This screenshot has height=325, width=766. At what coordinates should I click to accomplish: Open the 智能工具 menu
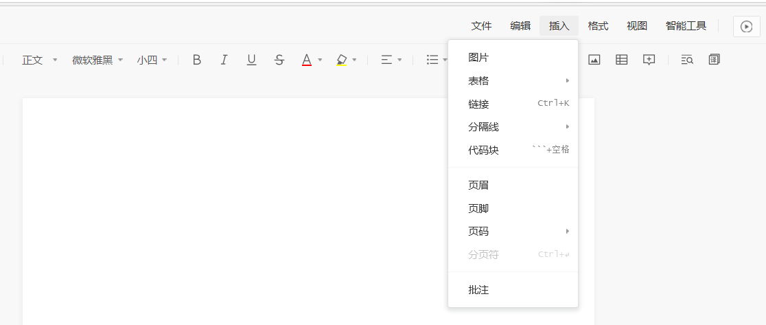686,26
